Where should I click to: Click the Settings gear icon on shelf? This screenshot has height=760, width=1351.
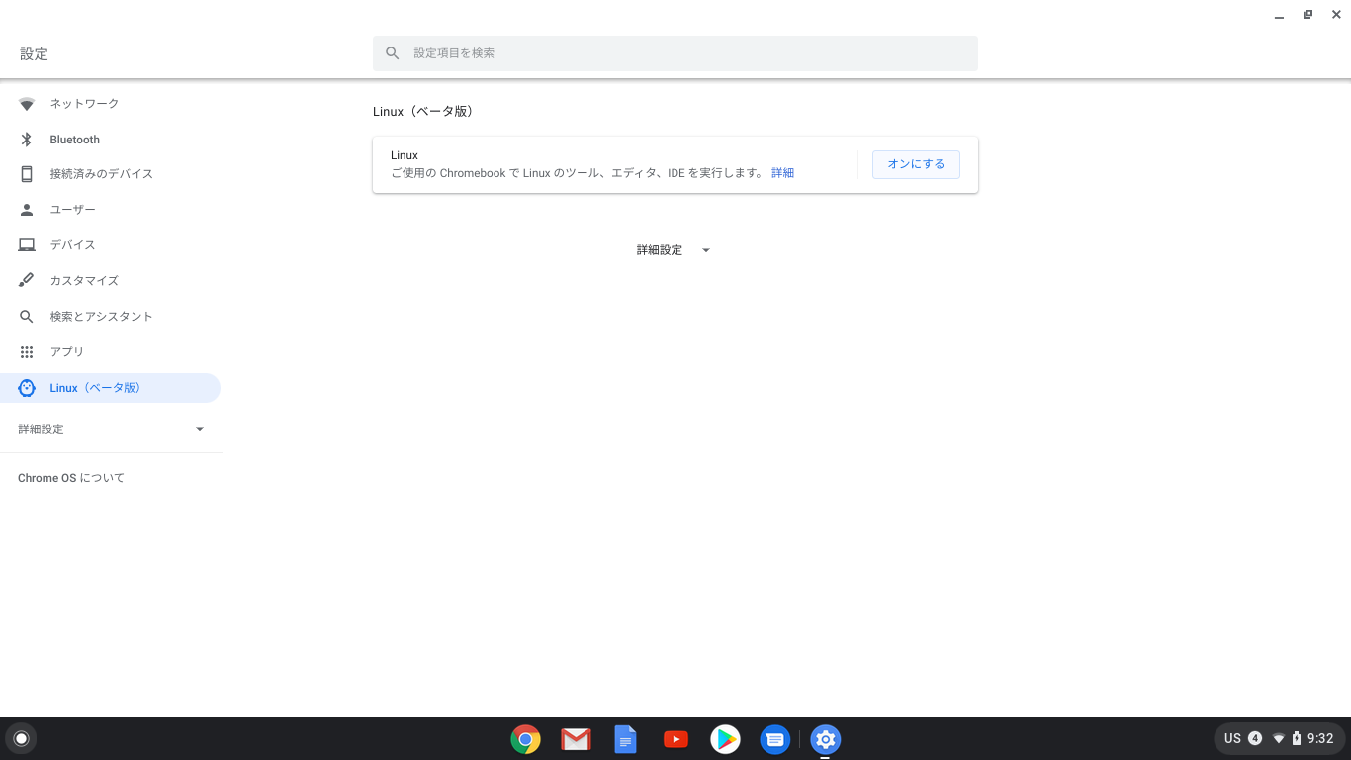point(825,739)
